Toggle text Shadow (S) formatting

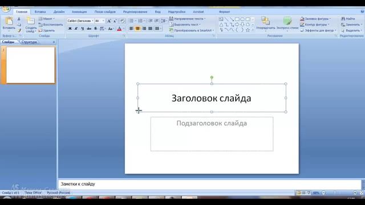coord(95,28)
